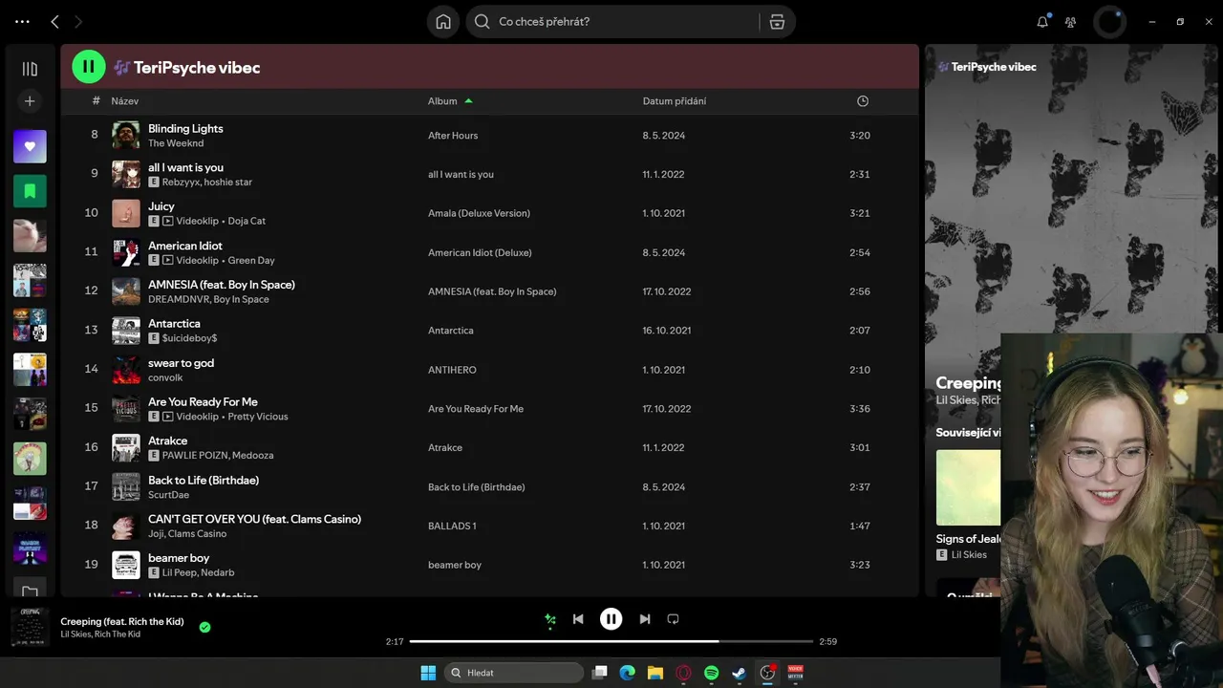Select the Blinding Lights track title
Image resolution: width=1223 pixels, height=688 pixels.
(185, 128)
